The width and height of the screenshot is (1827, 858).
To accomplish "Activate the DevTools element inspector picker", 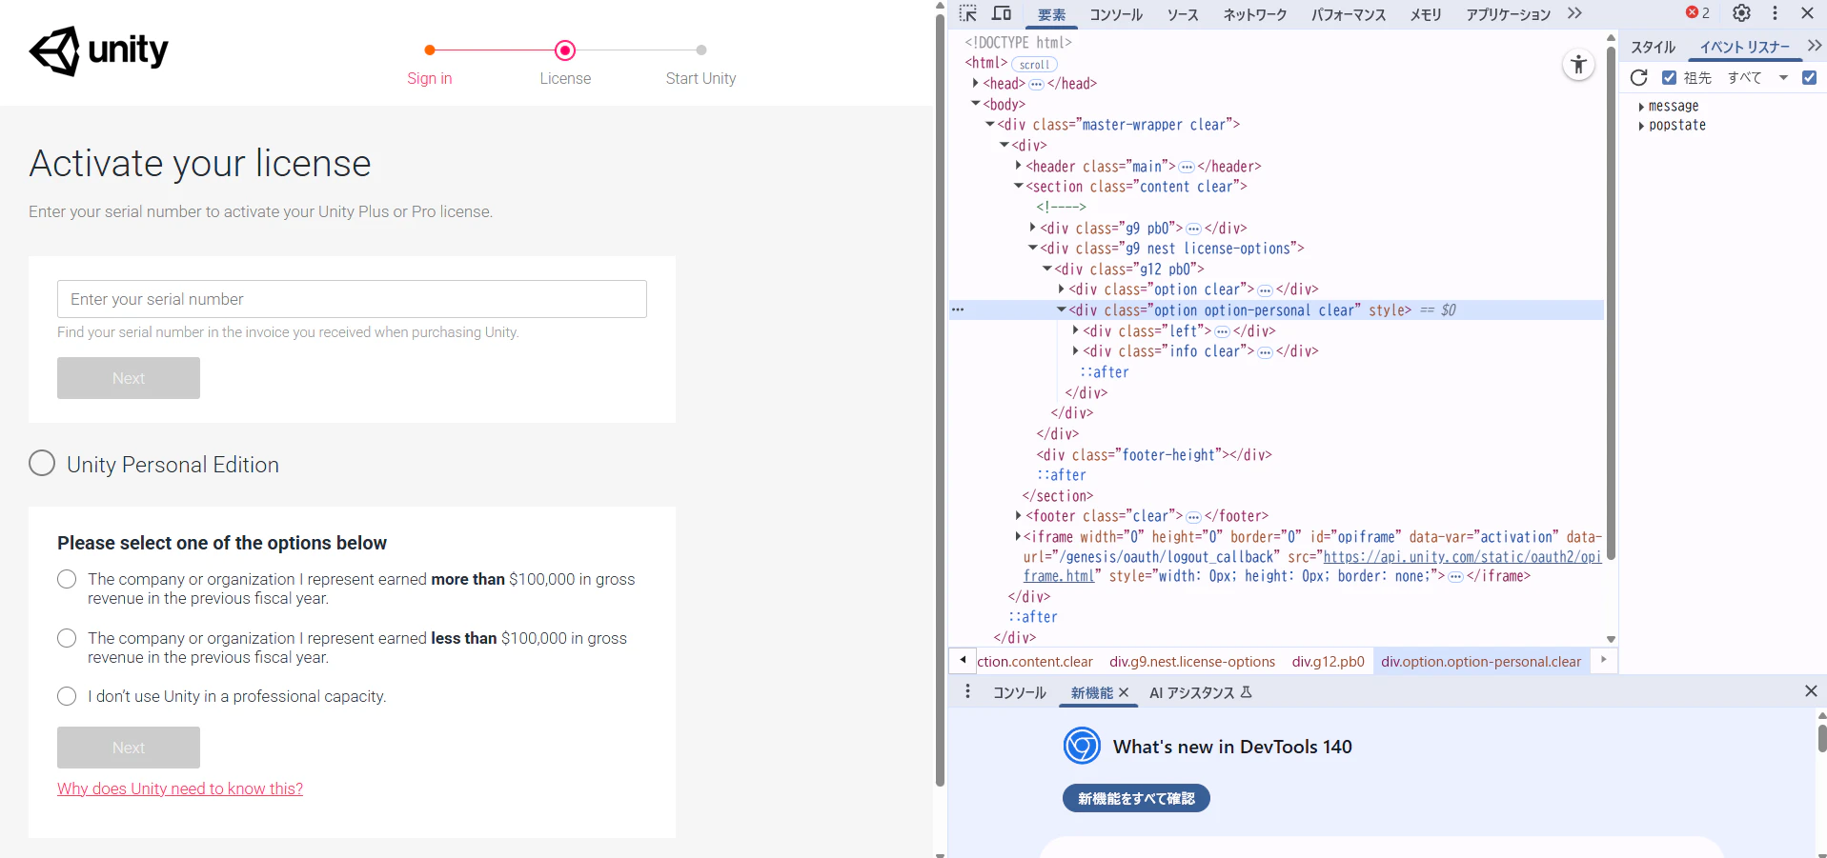I will (x=968, y=13).
